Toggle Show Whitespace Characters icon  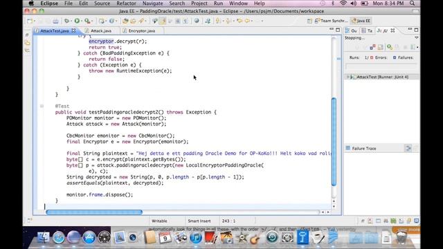click(186, 21)
